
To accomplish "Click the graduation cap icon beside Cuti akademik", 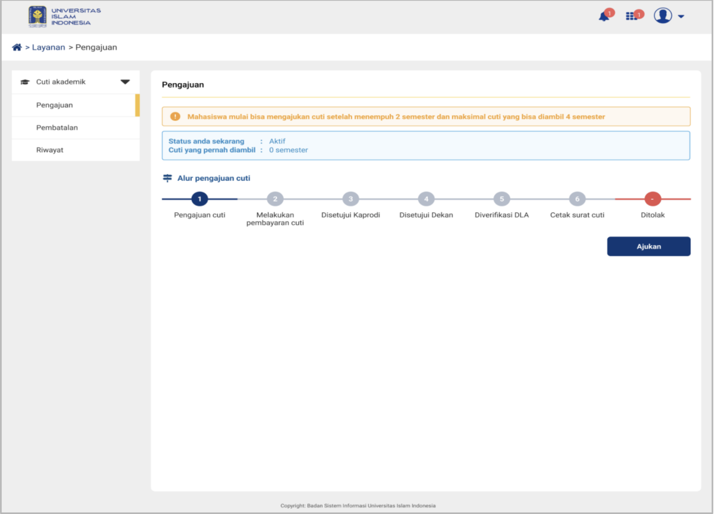I will pyautogui.click(x=25, y=82).
